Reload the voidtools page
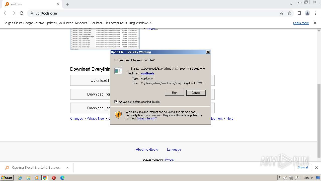The height and width of the screenshot is (181, 321). [22, 13]
